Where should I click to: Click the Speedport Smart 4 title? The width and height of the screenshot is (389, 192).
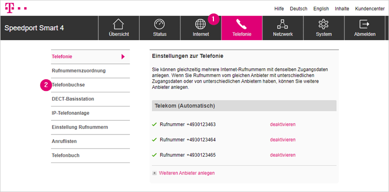click(x=34, y=28)
